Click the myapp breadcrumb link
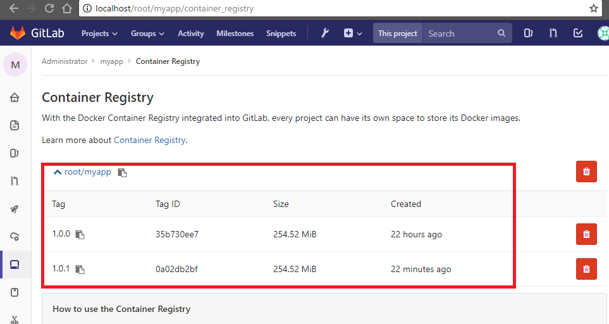The height and width of the screenshot is (324, 609). [111, 61]
